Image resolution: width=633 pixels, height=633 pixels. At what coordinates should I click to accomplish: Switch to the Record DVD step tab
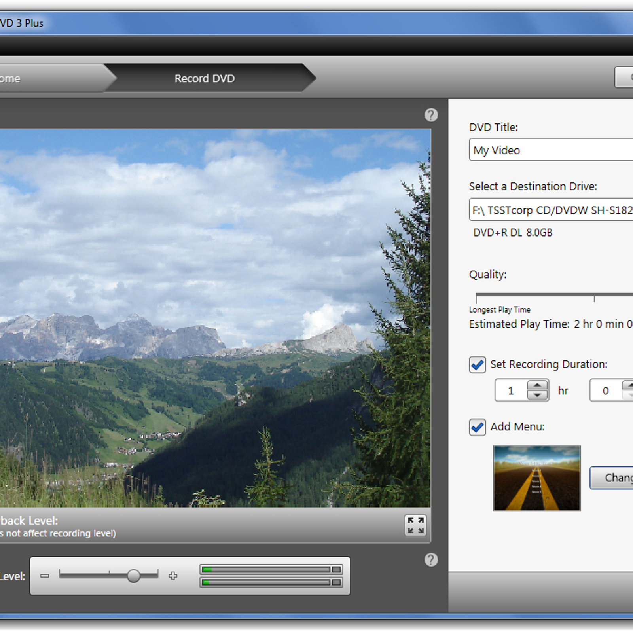(205, 78)
